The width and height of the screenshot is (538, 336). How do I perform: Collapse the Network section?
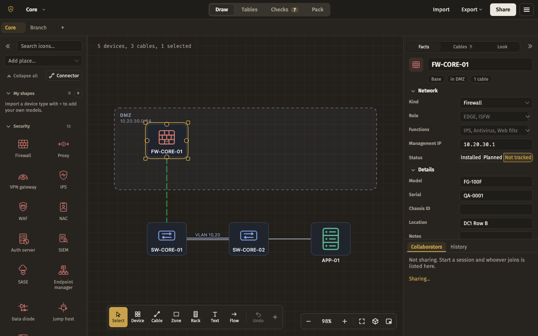pos(424,91)
